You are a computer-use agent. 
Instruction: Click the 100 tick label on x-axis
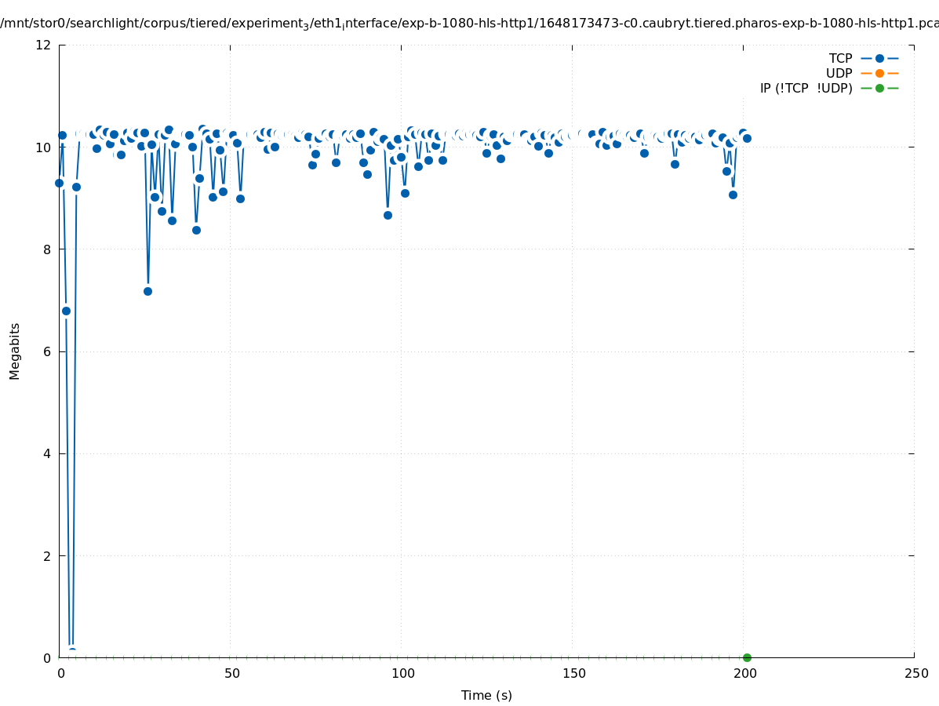(402, 673)
